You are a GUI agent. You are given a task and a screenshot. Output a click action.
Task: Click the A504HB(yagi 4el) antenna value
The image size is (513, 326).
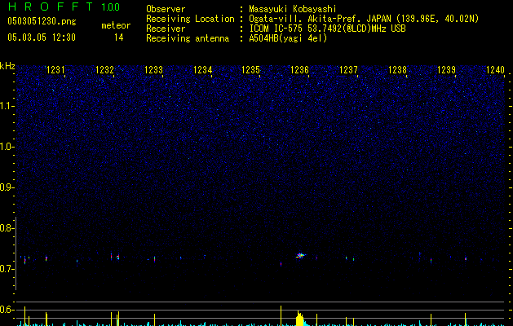point(288,38)
